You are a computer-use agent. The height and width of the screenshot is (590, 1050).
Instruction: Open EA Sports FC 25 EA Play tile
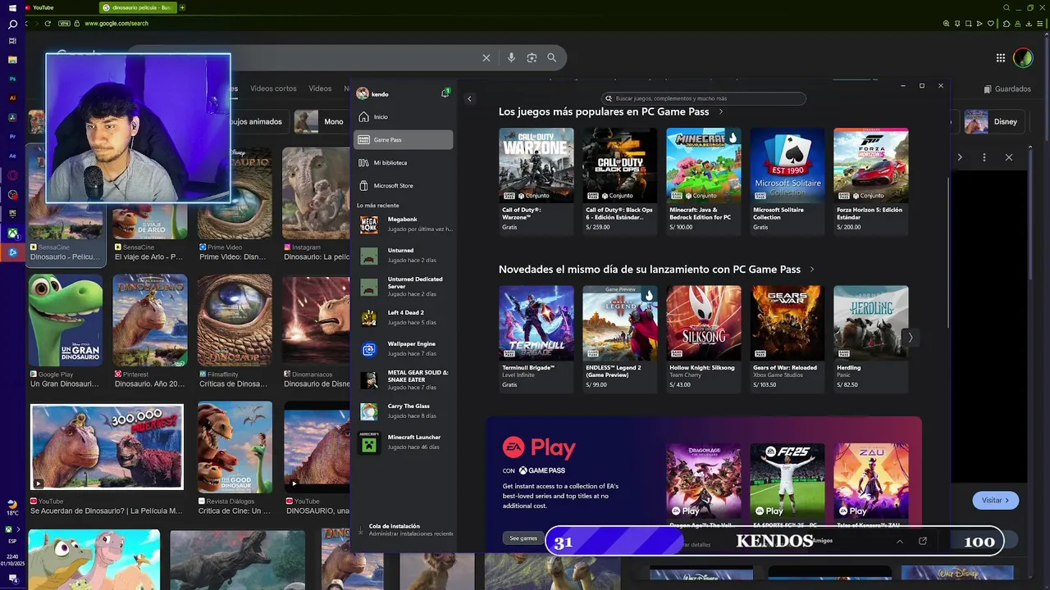coord(787,485)
